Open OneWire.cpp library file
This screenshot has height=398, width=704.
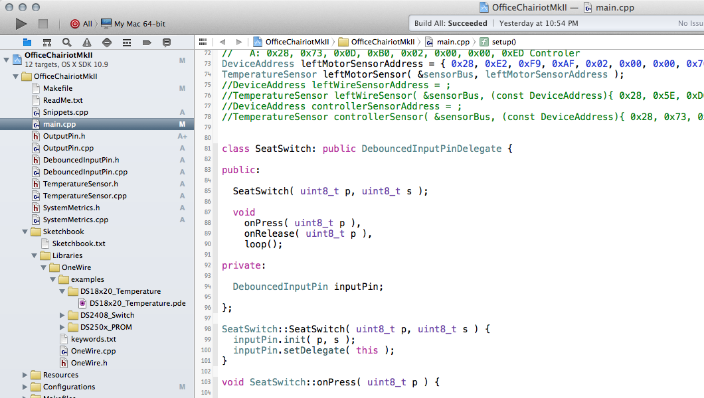[93, 351]
